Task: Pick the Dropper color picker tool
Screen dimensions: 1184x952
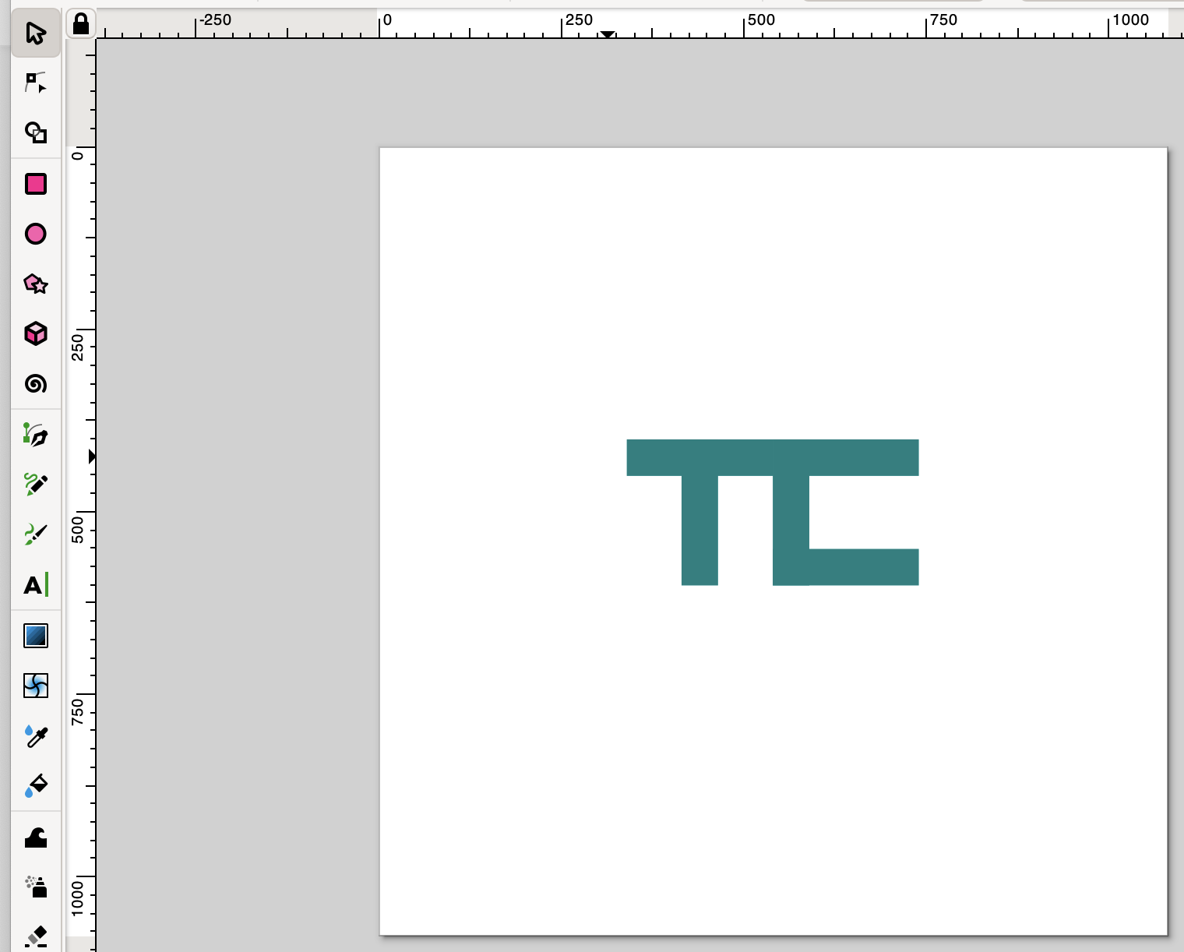Action: (x=36, y=735)
